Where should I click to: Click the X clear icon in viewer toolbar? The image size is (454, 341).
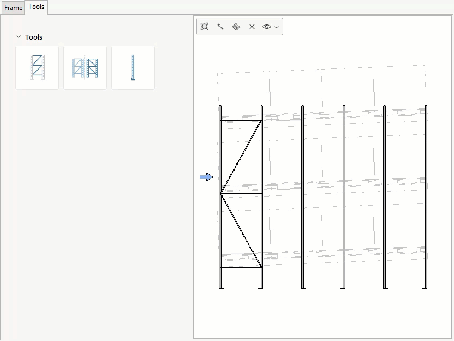252,27
